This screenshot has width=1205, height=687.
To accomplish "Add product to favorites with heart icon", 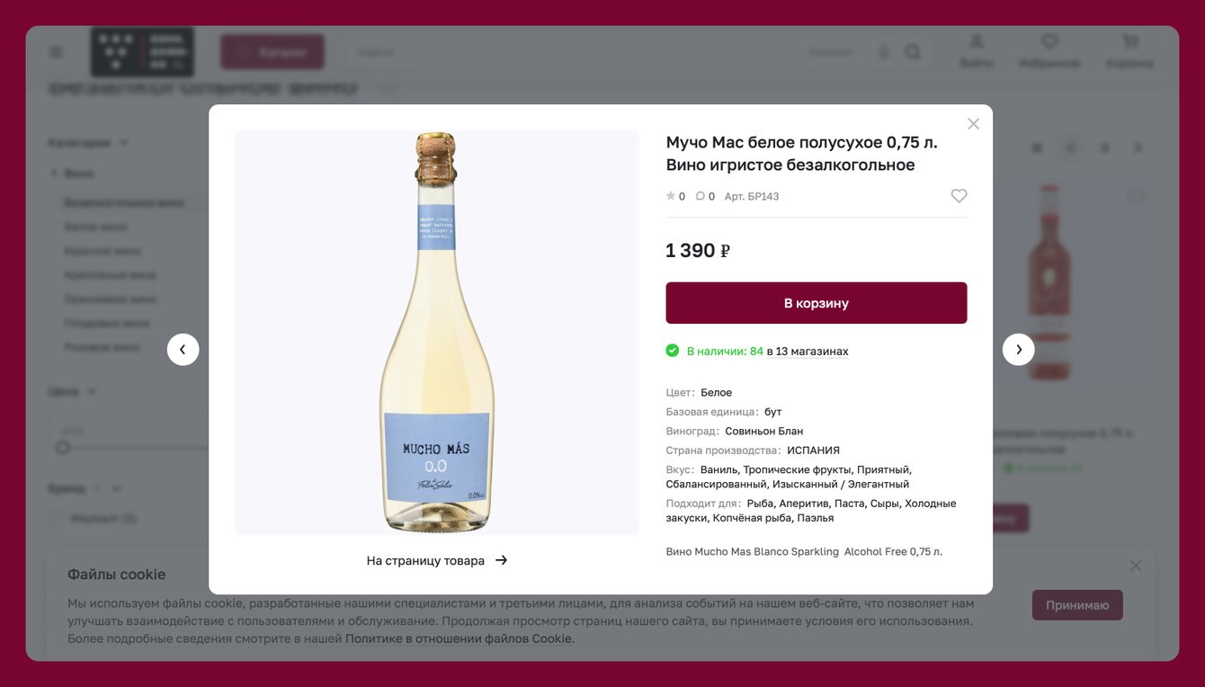I will pos(959,196).
